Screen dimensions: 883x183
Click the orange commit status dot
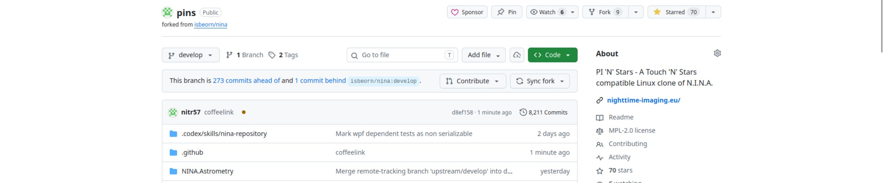(244, 112)
